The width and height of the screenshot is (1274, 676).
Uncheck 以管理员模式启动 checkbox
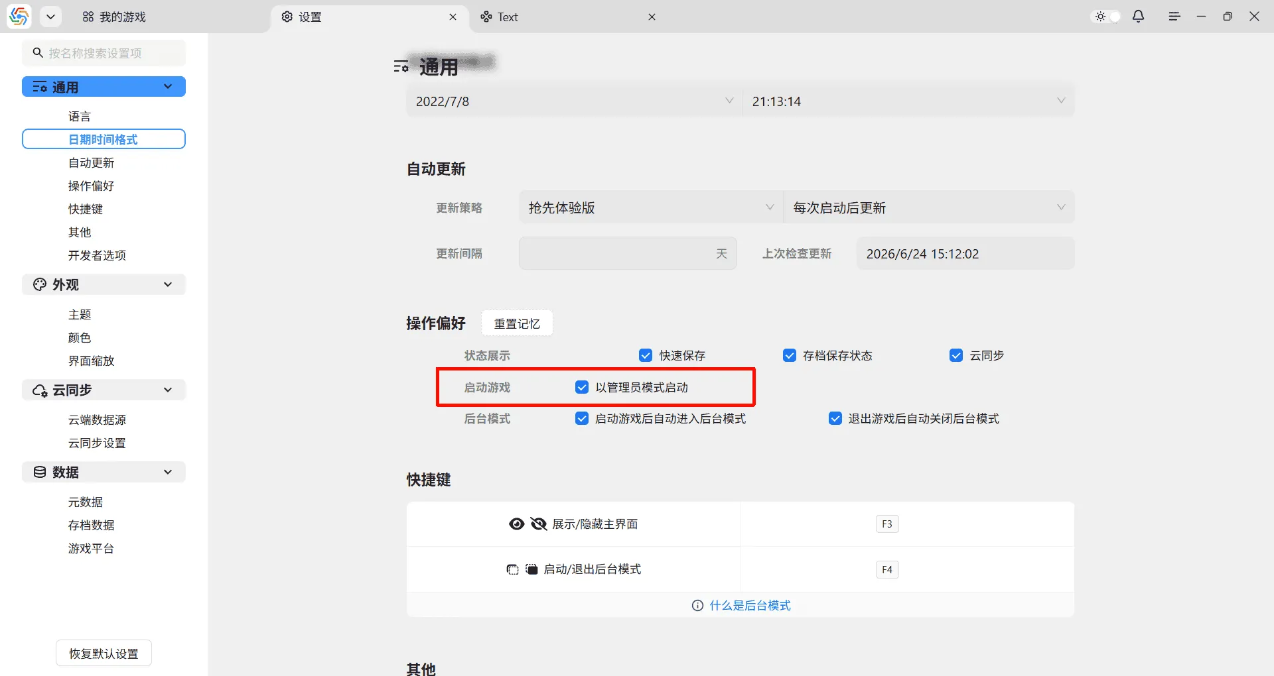point(582,387)
